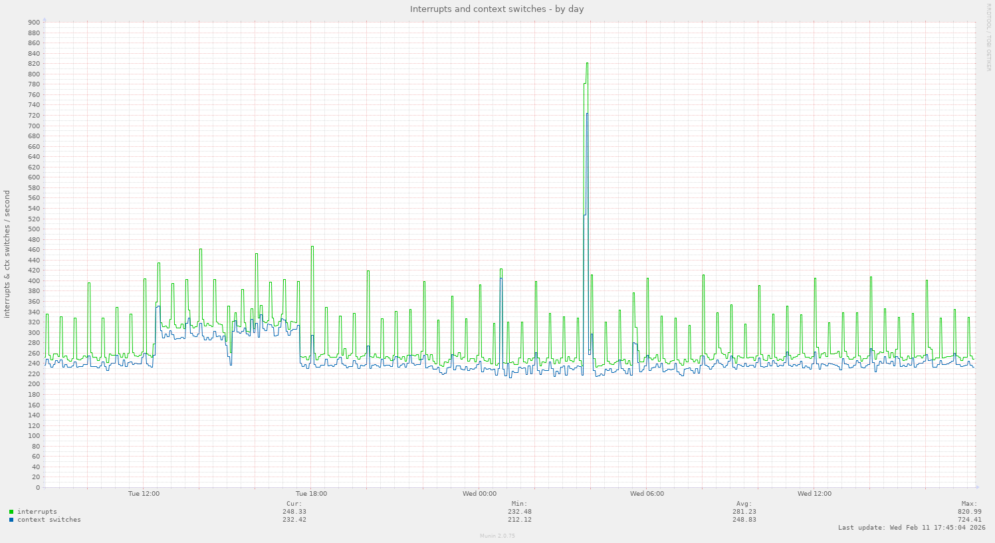The image size is (995, 543).
Task: Click the interrupts Max value 820.99
Action: (969, 512)
